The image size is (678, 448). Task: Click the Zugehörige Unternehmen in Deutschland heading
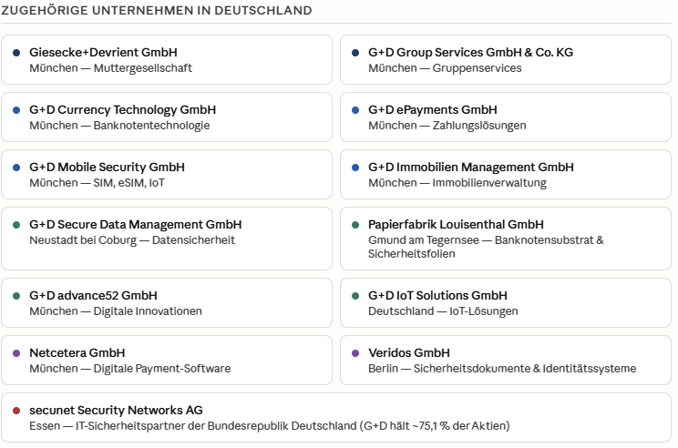156,10
